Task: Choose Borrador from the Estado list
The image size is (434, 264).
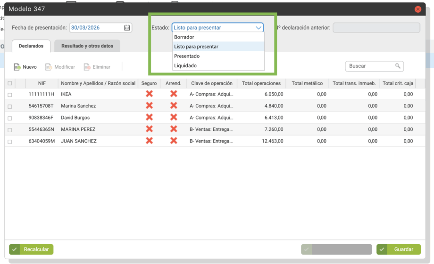Action: (184, 37)
